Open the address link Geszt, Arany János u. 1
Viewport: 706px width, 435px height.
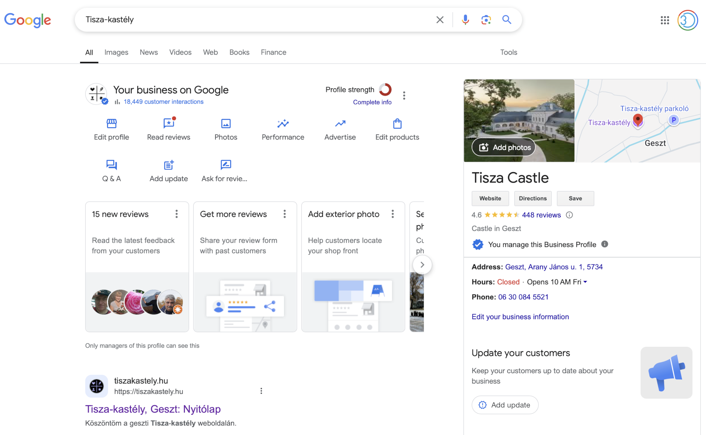click(x=554, y=267)
